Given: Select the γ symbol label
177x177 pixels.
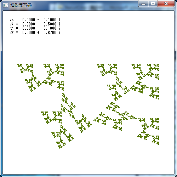Looking at the screenshot, I should point(12,28).
